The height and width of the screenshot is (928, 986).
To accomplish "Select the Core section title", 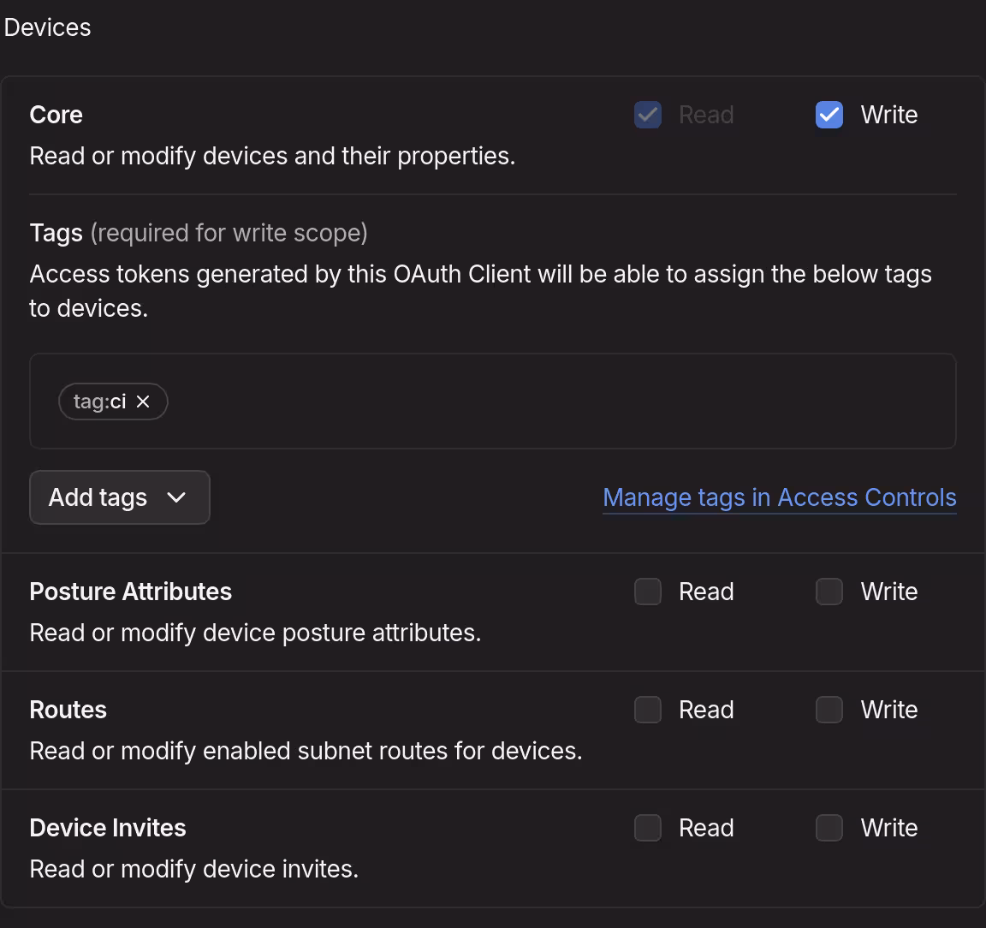I will (x=56, y=114).
